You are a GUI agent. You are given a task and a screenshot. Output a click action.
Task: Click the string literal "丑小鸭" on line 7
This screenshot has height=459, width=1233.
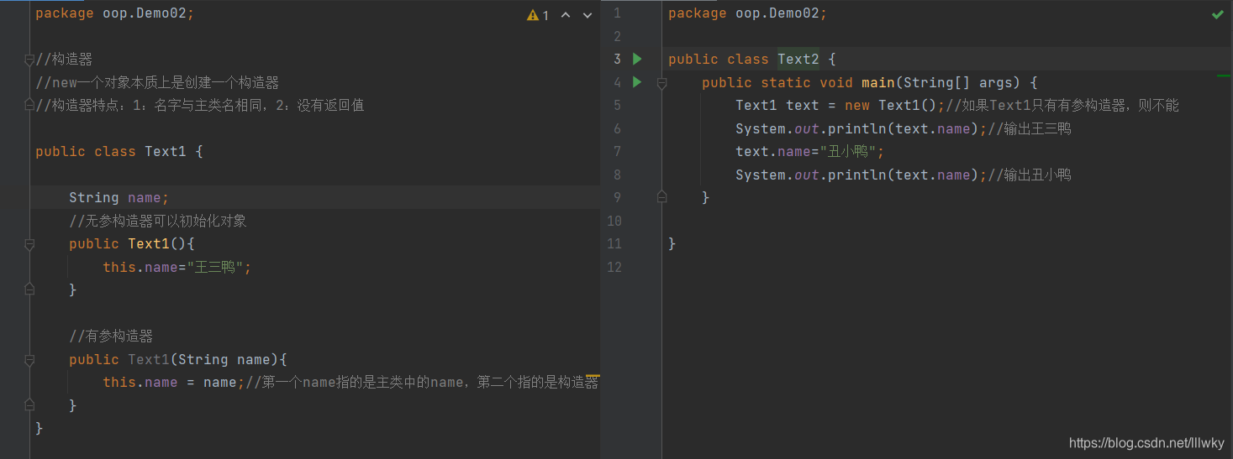click(x=848, y=152)
